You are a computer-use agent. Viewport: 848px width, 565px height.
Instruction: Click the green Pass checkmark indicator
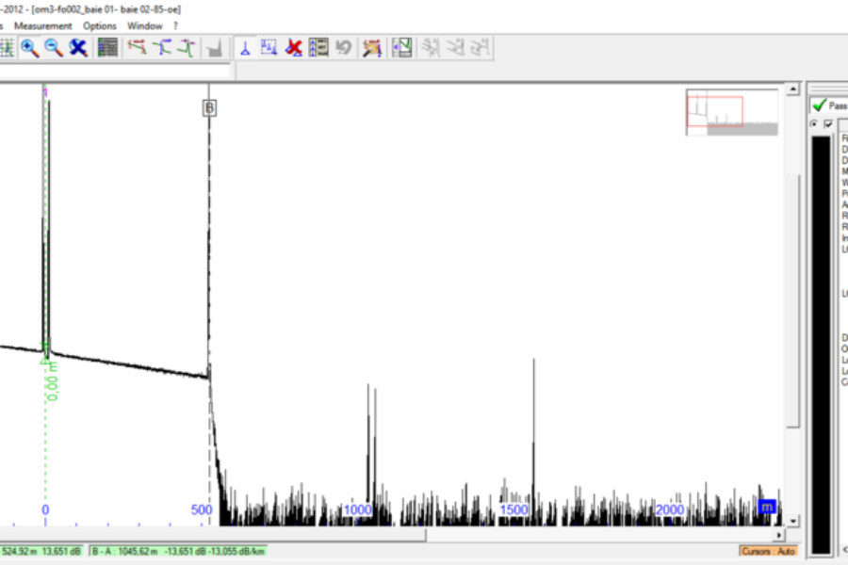pos(819,106)
